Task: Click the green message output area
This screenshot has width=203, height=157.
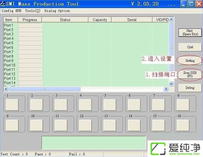Action: 94,143
